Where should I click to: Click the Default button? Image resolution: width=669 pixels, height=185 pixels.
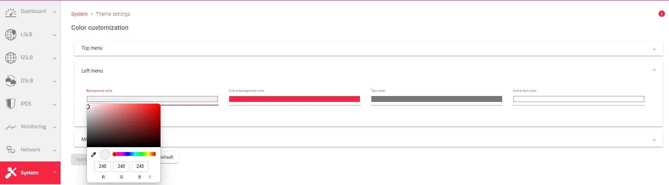(x=169, y=157)
